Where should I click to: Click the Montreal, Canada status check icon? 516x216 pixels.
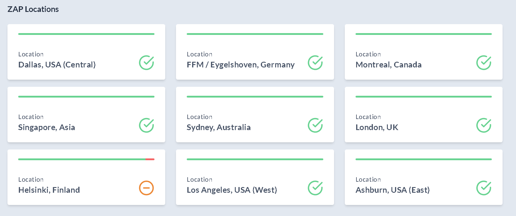(483, 63)
